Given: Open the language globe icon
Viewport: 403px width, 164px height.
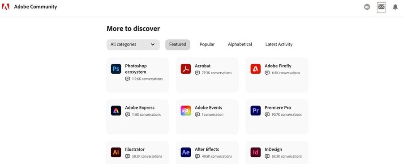Looking at the screenshot, I should click(x=367, y=7).
